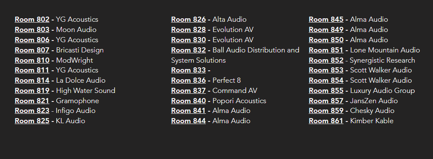Select the Room 861 Kimber Kable link
This screenshot has width=433, height=159.
tap(326, 121)
